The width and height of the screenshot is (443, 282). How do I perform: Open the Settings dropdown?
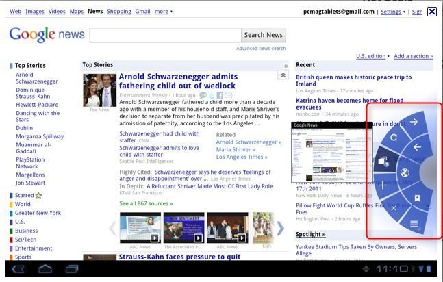[393, 12]
